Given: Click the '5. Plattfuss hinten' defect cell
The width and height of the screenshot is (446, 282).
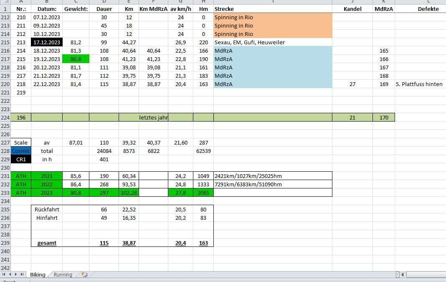Looking at the screenshot, I should click(419, 84).
